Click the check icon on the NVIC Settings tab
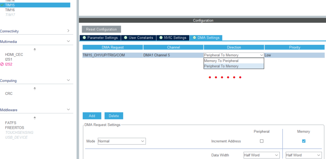The width and height of the screenshot is (326, 159). [x=161, y=38]
